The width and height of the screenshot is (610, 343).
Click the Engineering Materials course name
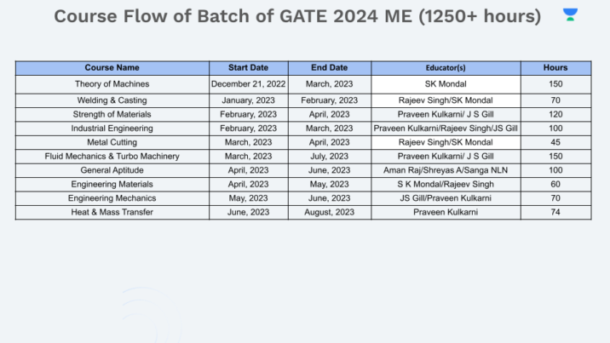112,184
